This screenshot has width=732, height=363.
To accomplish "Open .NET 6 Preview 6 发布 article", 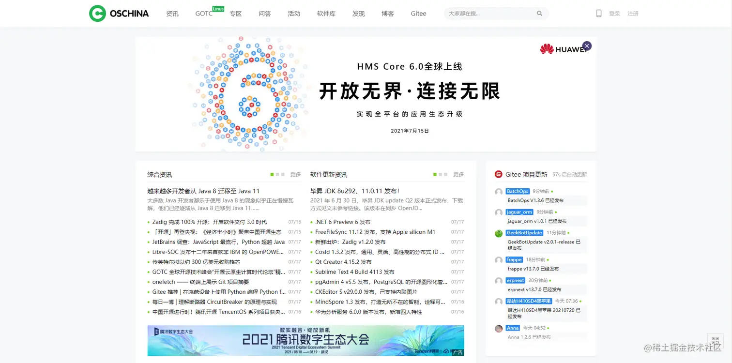I will coord(343,222).
